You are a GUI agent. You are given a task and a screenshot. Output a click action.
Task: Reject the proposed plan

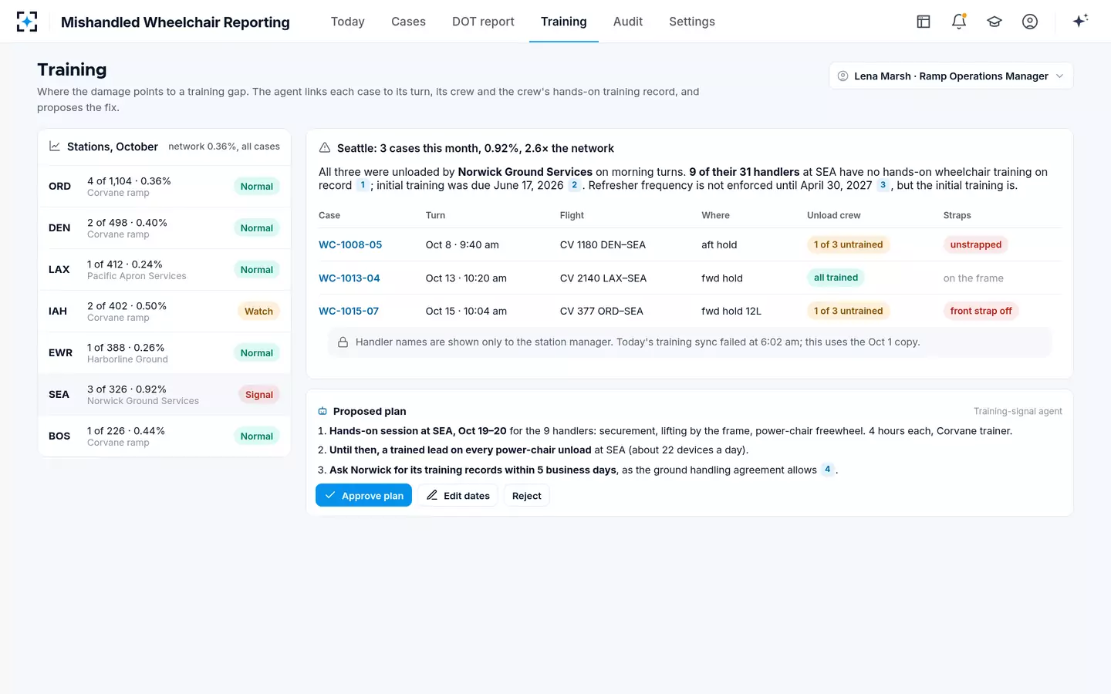[x=527, y=495]
